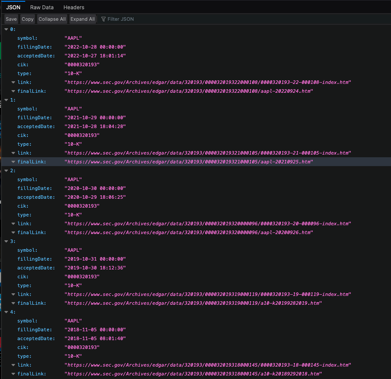Open the Headers tab
Viewport: 391px width, 379px height.
click(74, 8)
